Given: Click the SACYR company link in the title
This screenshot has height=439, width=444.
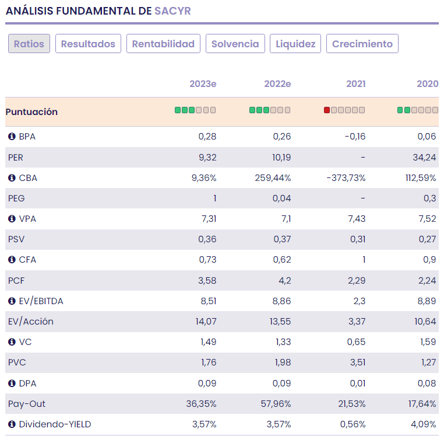Looking at the screenshot, I should point(172,11).
